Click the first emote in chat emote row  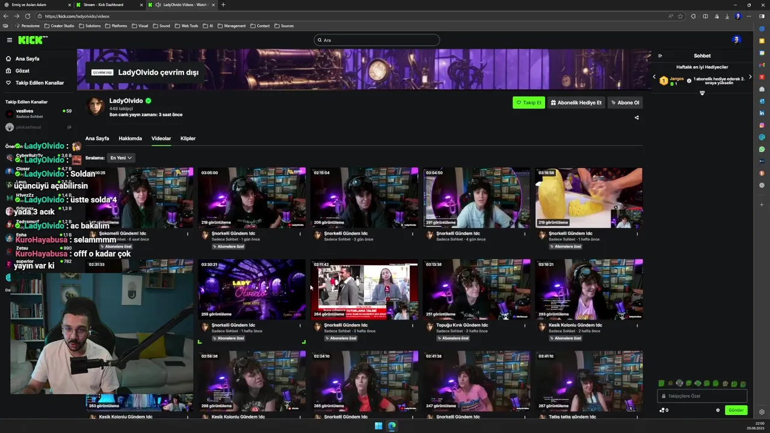662,383
